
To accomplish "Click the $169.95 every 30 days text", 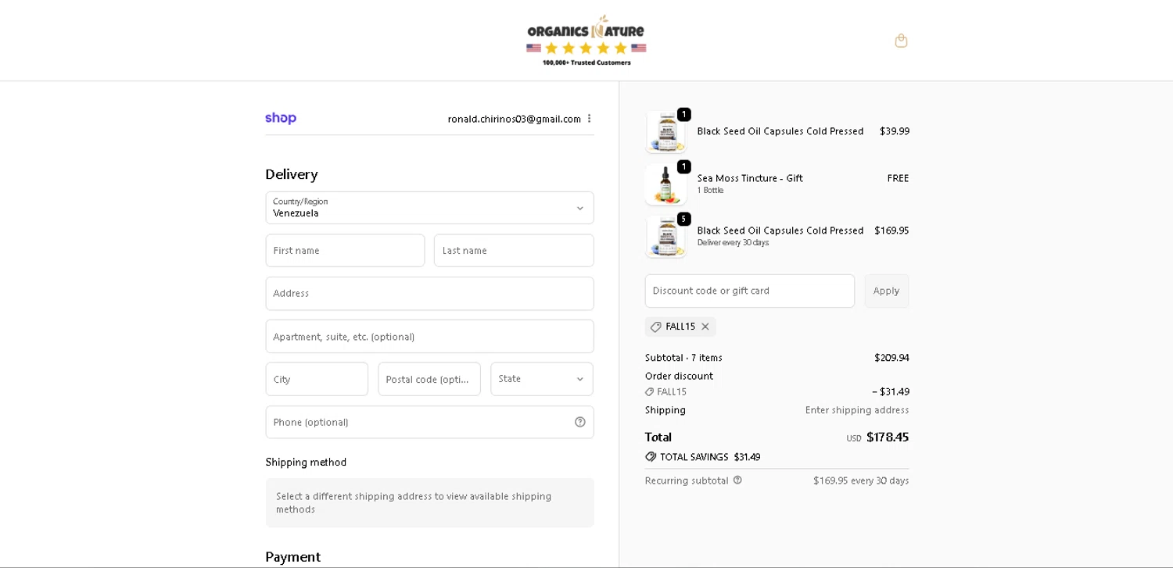I will (x=861, y=480).
